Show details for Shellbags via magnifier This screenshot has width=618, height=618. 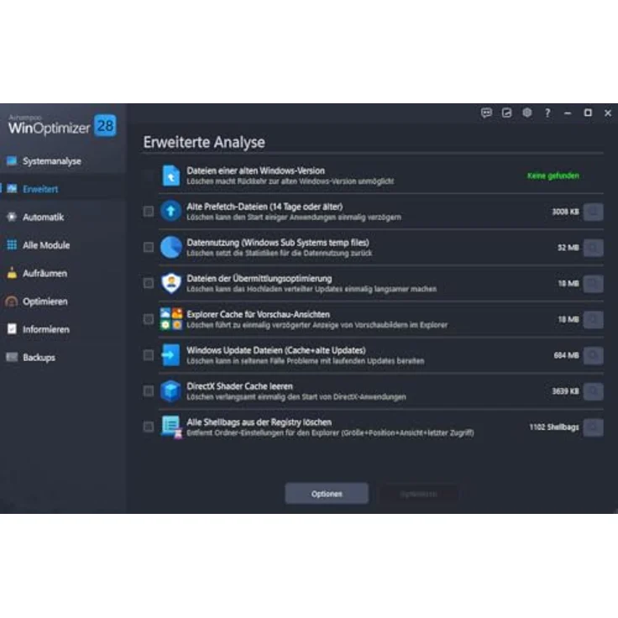click(x=593, y=427)
